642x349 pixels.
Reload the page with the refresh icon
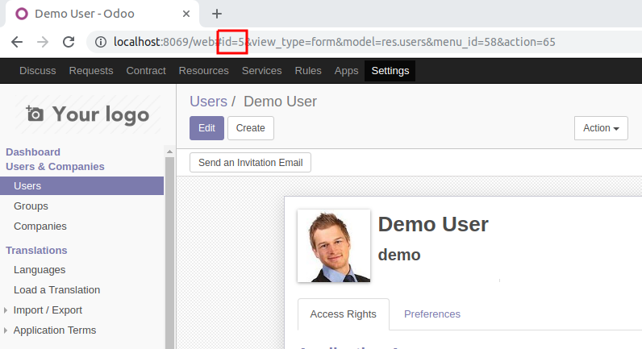69,42
